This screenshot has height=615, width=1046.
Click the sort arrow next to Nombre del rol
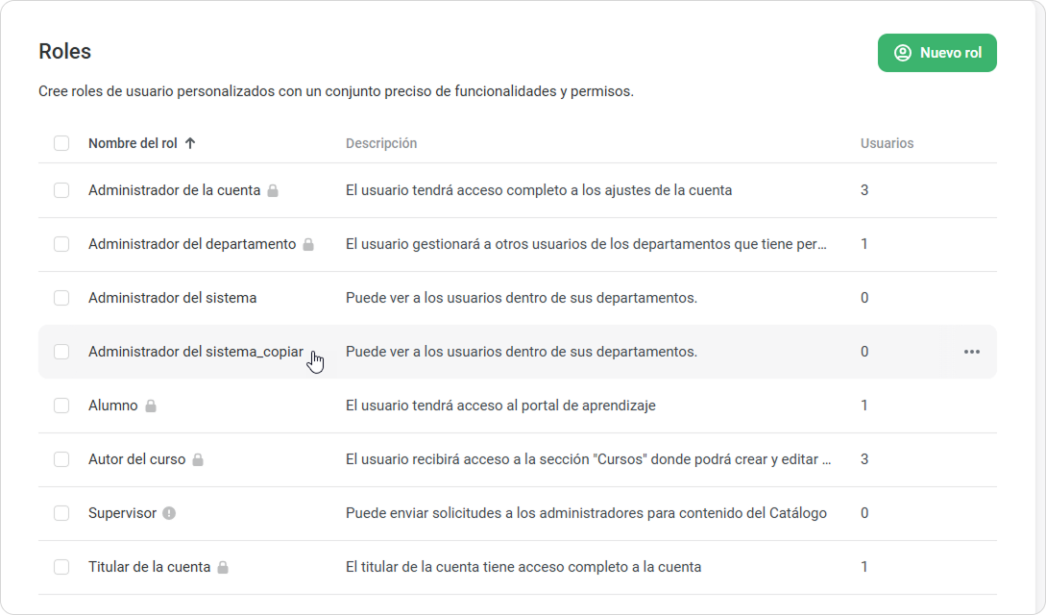(190, 143)
